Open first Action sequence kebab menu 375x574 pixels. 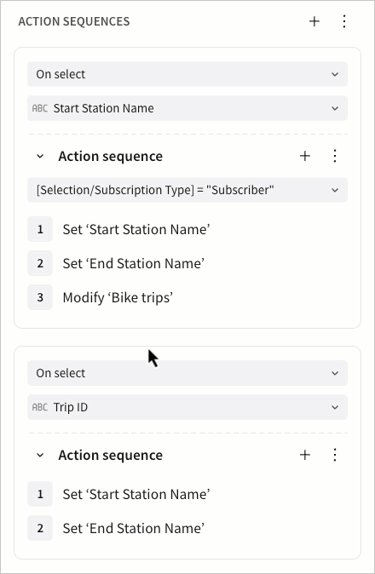click(x=335, y=157)
